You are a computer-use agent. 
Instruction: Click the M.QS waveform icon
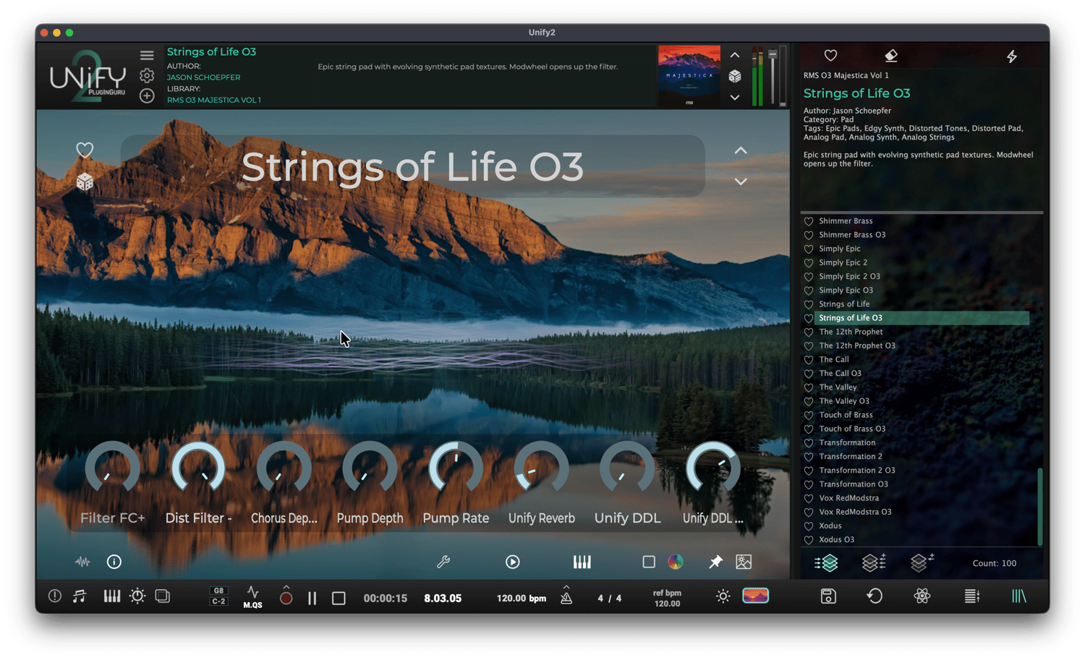click(x=252, y=597)
